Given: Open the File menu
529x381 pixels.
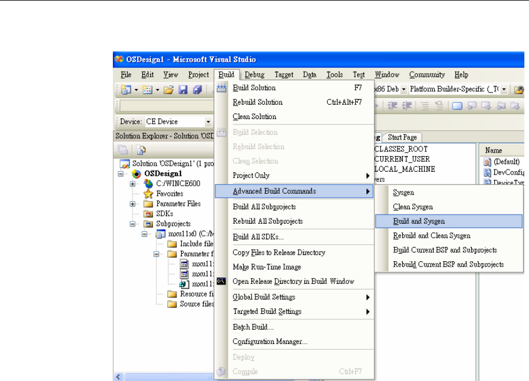Looking at the screenshot, I should point(126,75).
